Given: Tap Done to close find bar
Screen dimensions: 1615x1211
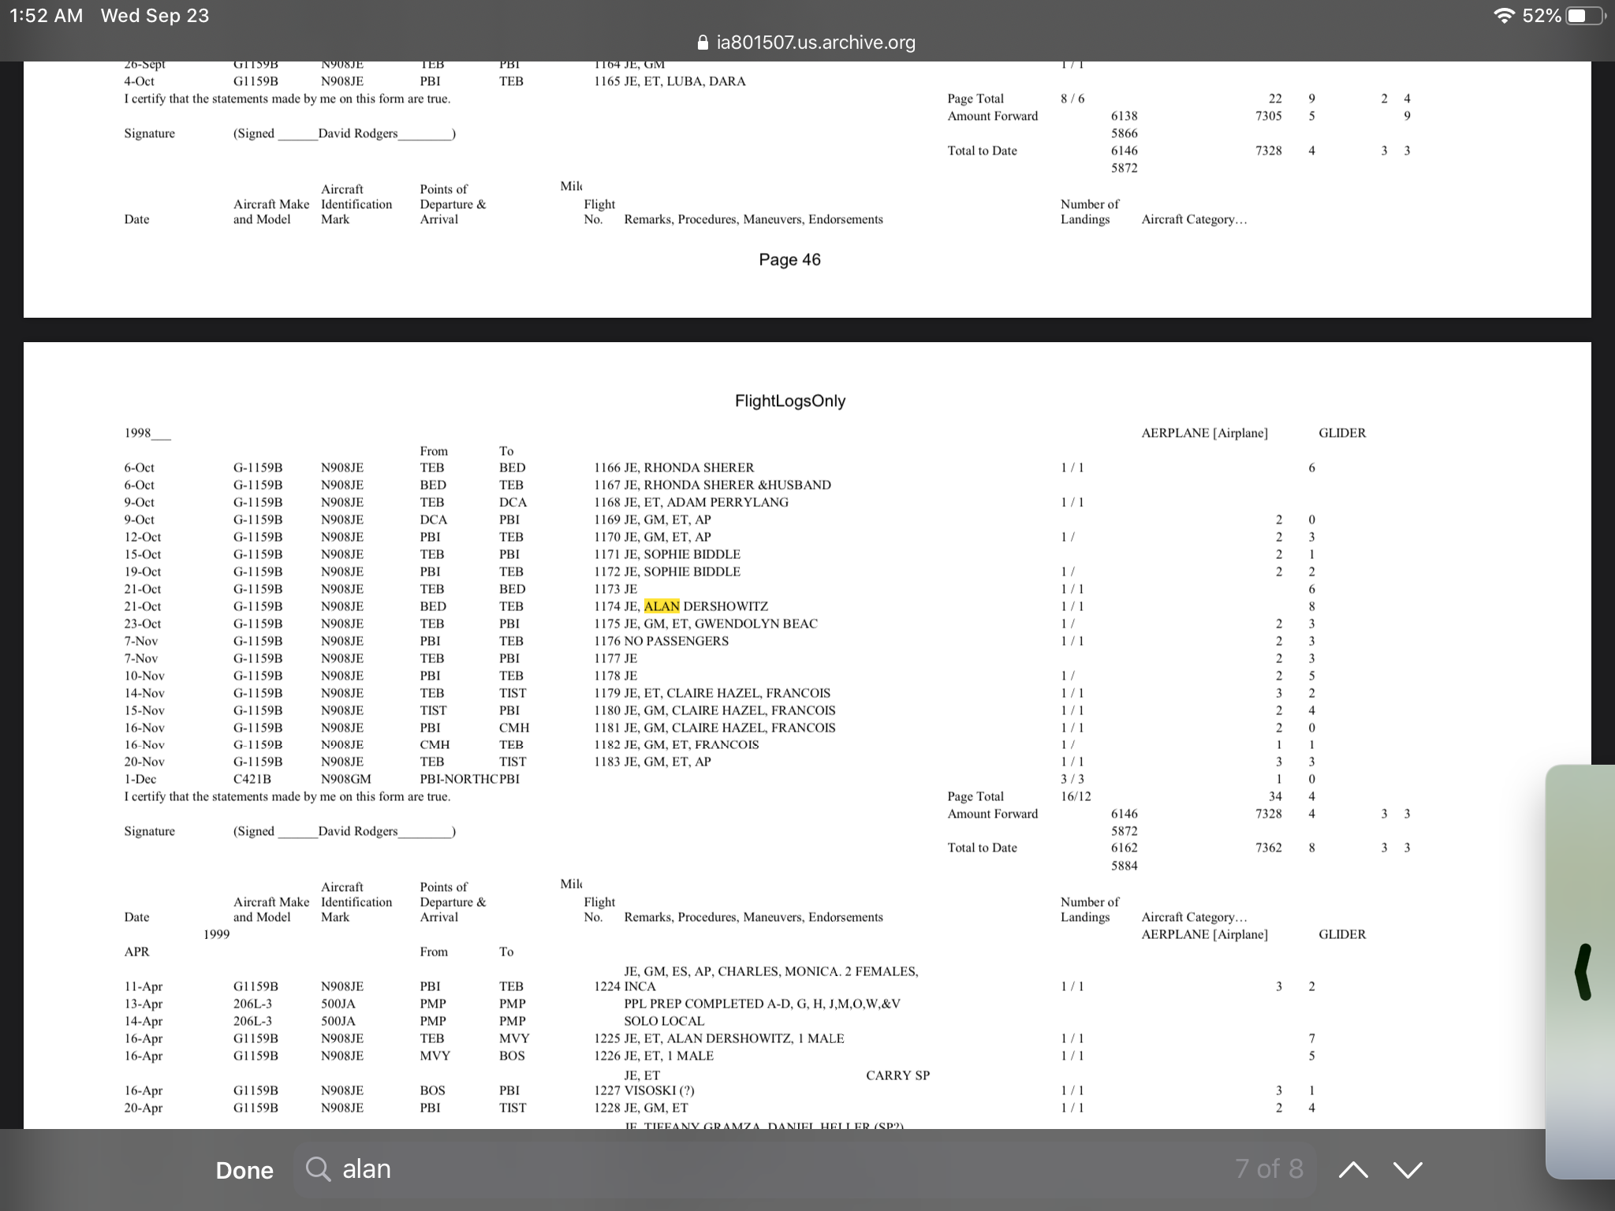Looking at the screenshot, I should [x=244, y=1170].
